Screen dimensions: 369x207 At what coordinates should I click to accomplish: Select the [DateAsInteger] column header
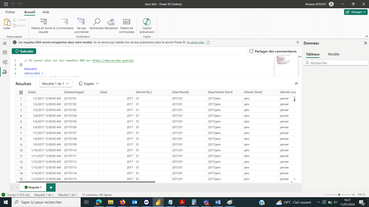(80, 92)
